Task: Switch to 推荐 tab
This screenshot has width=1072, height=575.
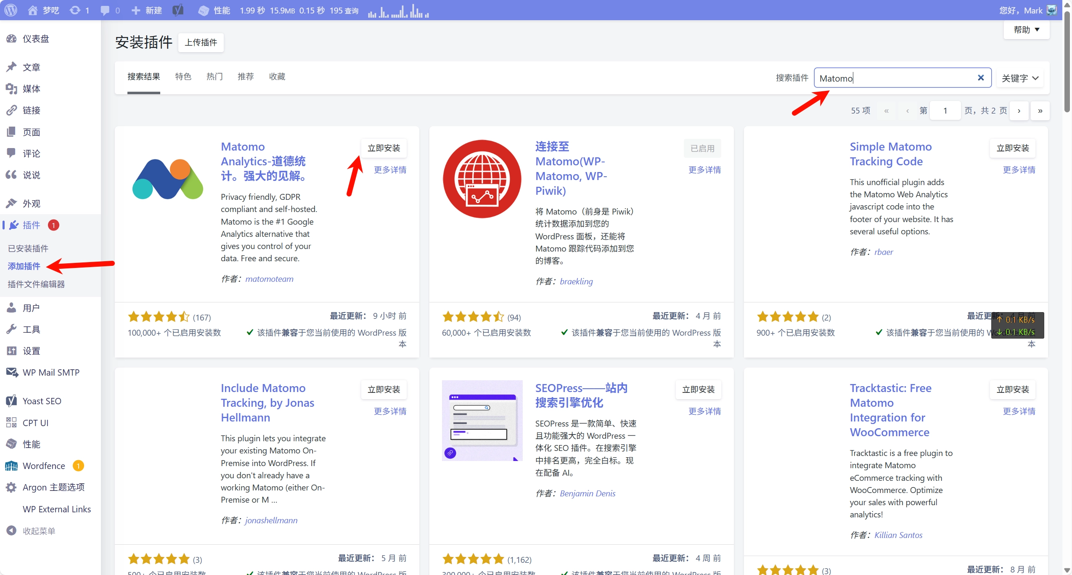Action: point(246,77)
